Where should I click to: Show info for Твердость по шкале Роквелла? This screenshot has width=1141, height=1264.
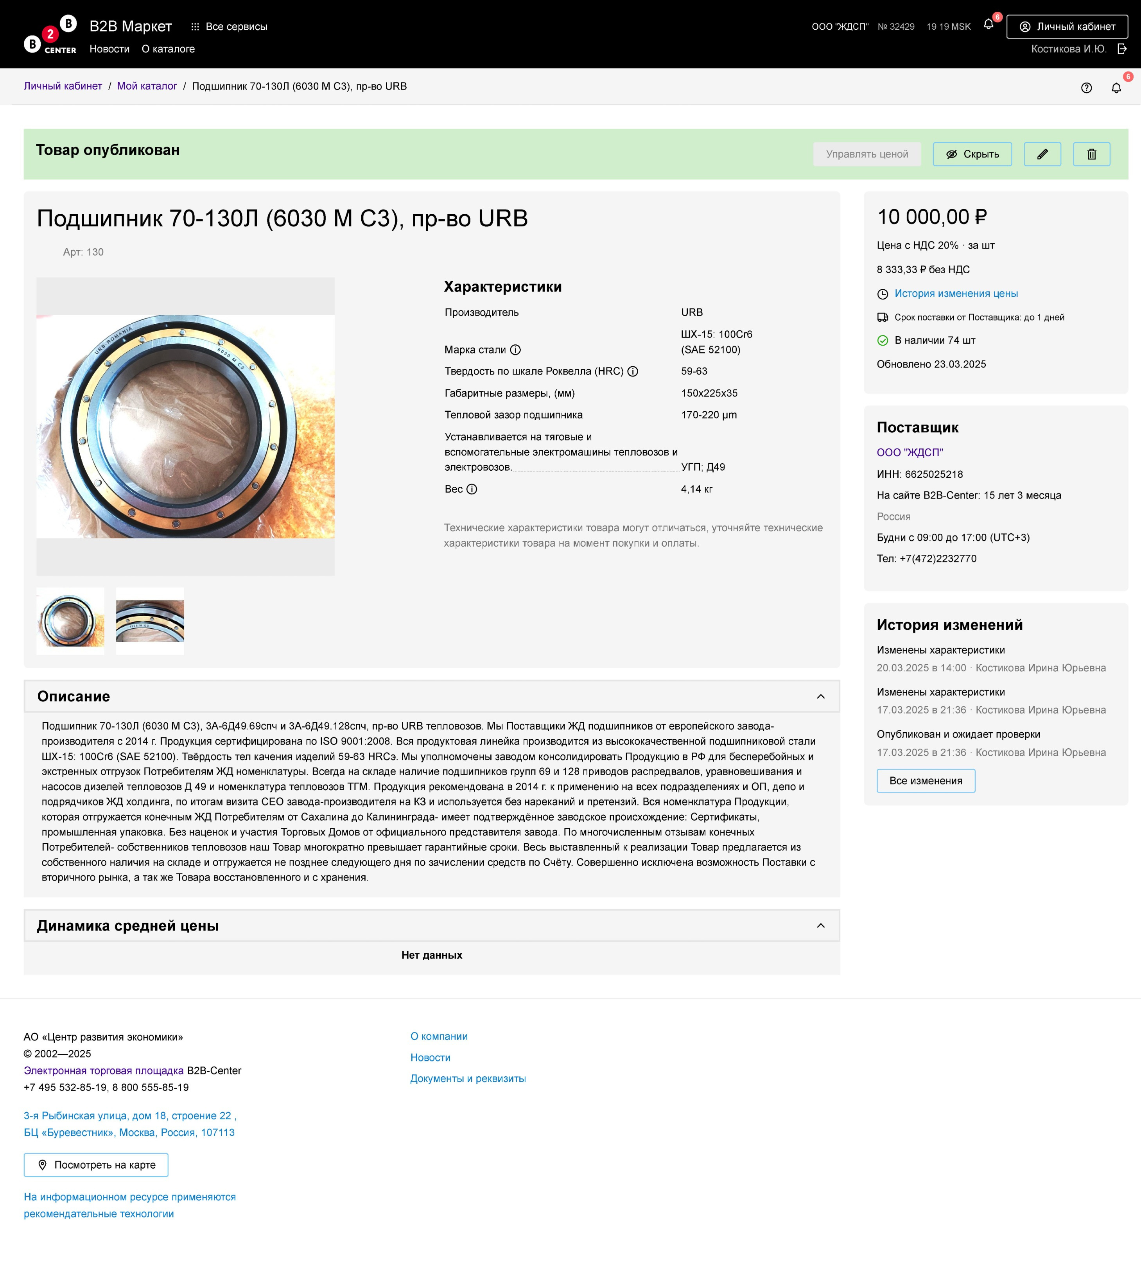pos(633,372)
